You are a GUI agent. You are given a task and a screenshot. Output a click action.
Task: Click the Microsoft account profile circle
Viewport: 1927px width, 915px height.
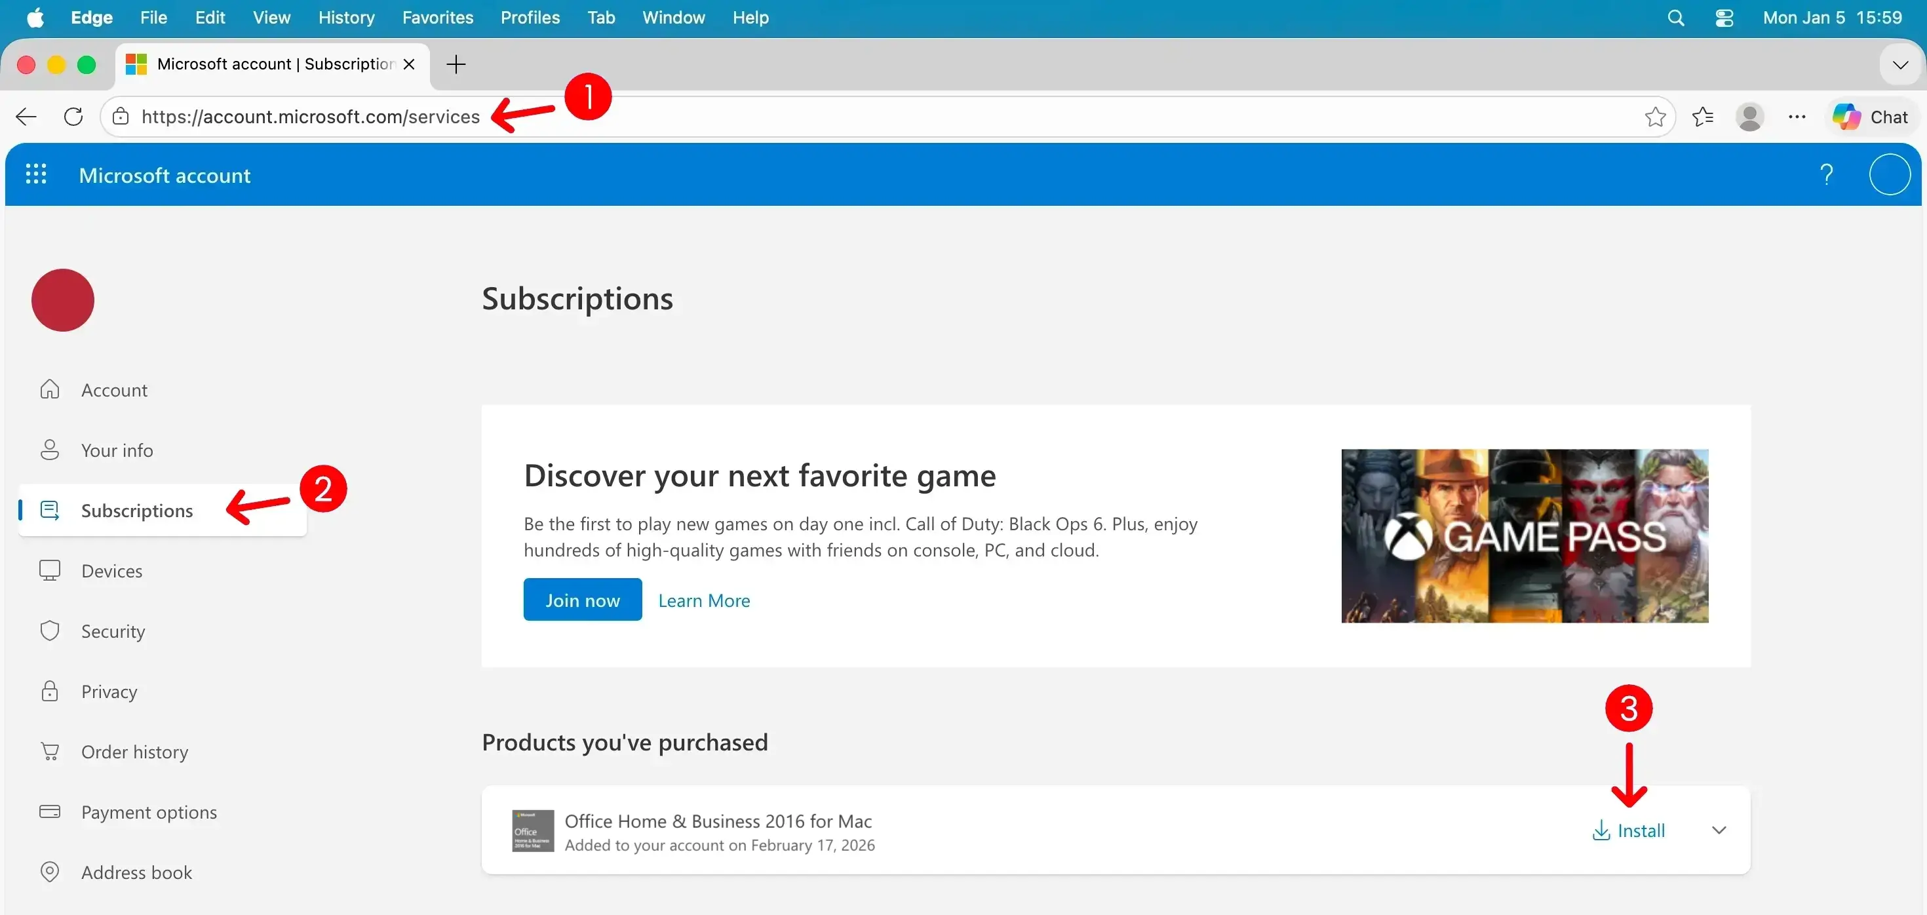click(x=1889, y=174)
